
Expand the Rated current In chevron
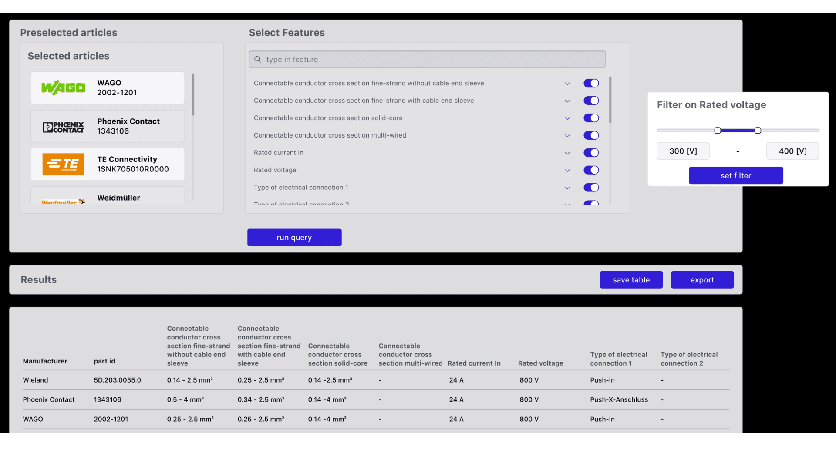pyautogui.click(x=567, y=153)
